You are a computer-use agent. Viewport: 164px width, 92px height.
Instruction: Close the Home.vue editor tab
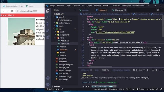pos(125,10)
